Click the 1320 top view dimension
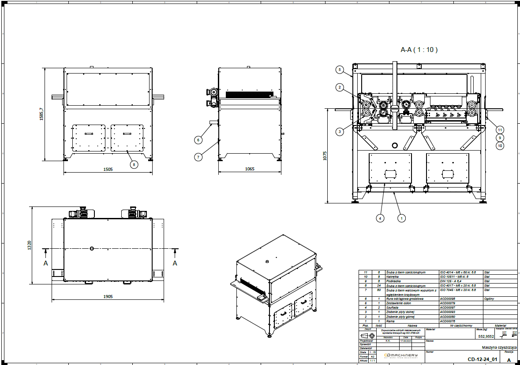Screen dimensions: 520x365 pos(29,245)
